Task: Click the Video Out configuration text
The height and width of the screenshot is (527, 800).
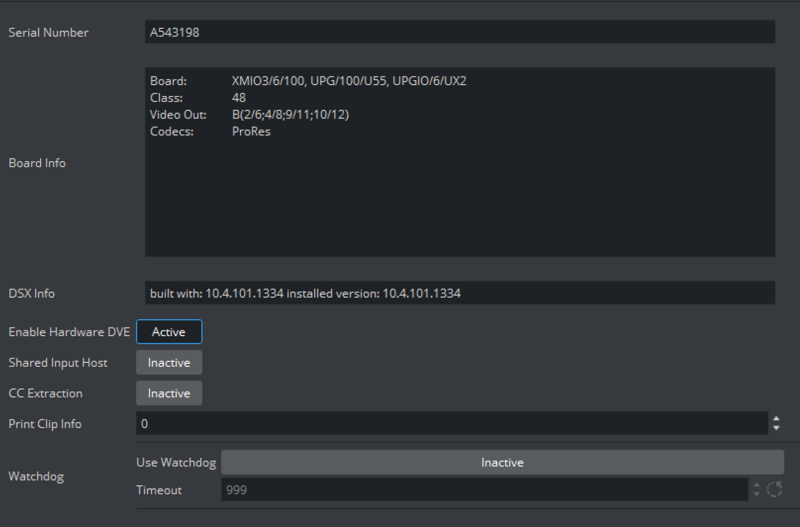Action: 290,114
